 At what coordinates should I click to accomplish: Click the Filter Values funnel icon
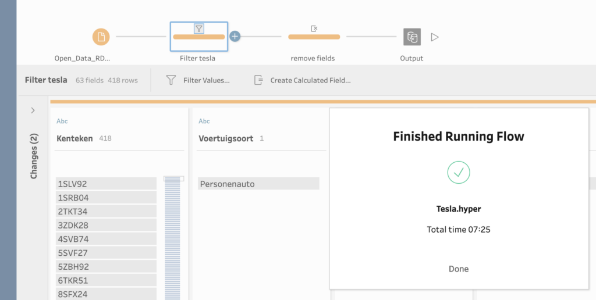[x=171, y=80]
